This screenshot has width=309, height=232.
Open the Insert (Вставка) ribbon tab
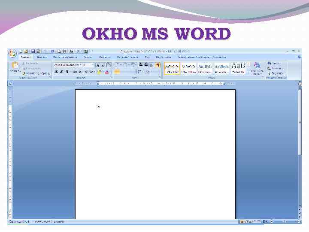point(42,57)
